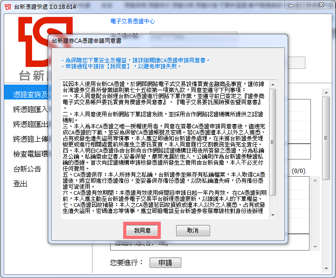The height and width of the screenshot is (278, 336).
Task: Click agreement text scrollbar down arrow
Action: click(273, 215)
